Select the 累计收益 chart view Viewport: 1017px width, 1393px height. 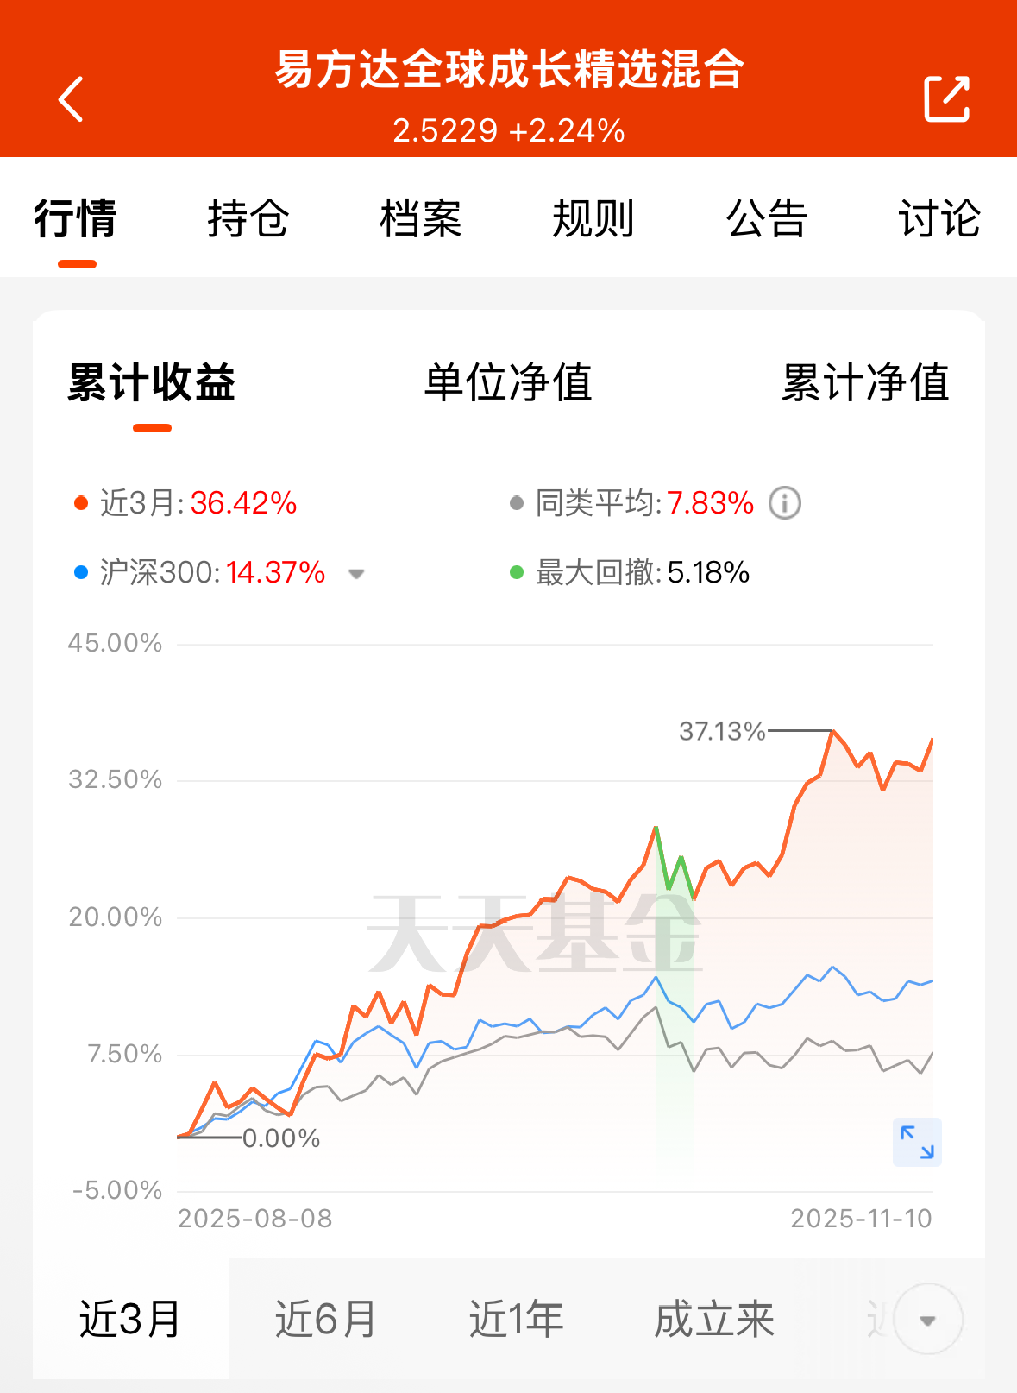coord(152,382)
